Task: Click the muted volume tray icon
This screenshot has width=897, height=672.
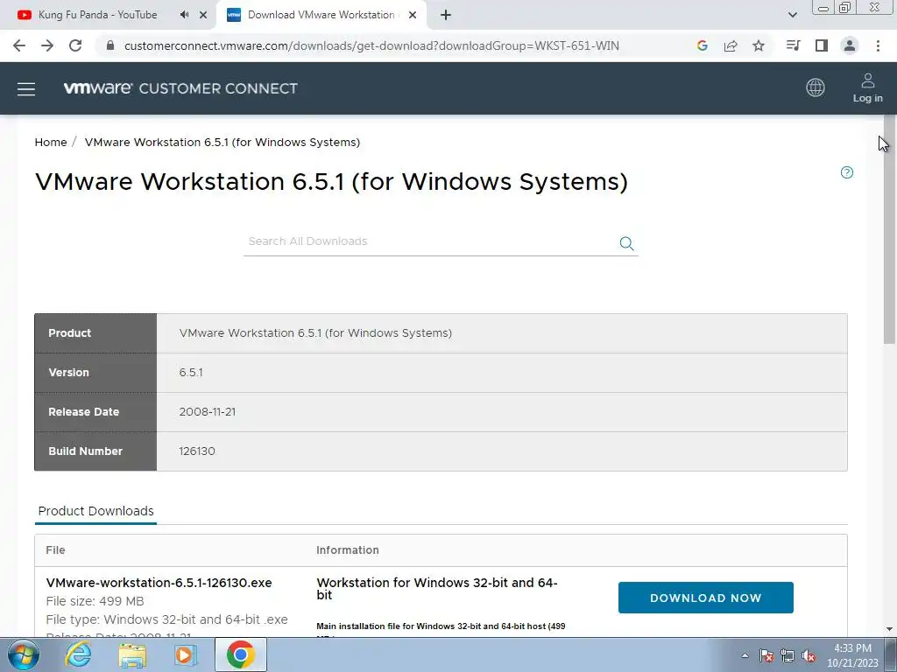Action: (809, 655)
